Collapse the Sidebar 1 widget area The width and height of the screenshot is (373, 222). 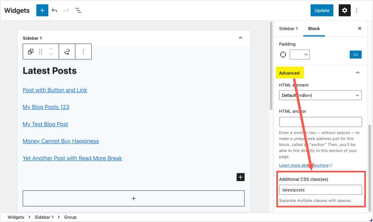pyautogui.click(x=240, y=38)
